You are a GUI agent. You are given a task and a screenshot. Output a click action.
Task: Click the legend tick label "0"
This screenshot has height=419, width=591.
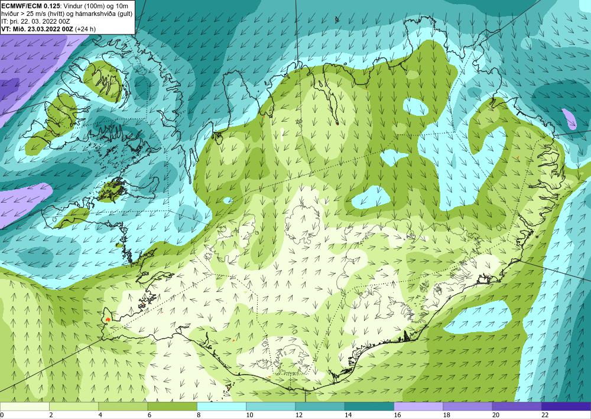coord(2,415)
